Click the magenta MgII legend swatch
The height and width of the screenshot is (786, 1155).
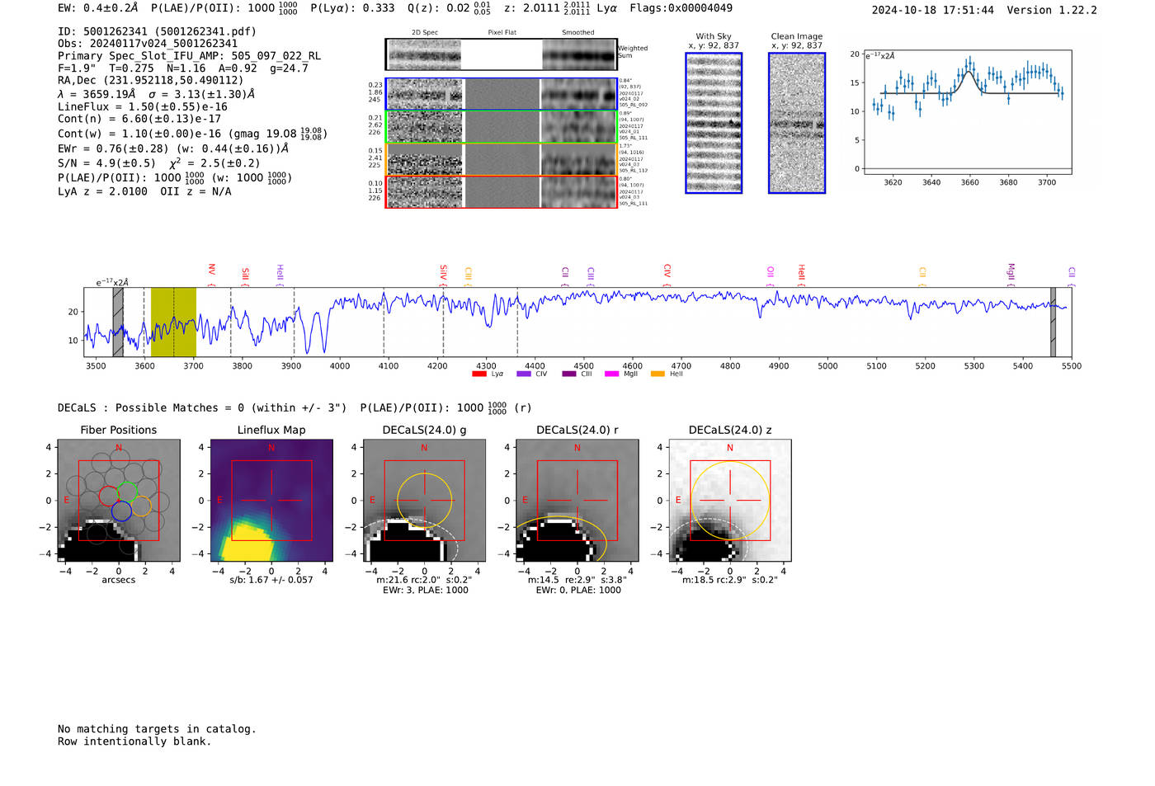[611, 374]
